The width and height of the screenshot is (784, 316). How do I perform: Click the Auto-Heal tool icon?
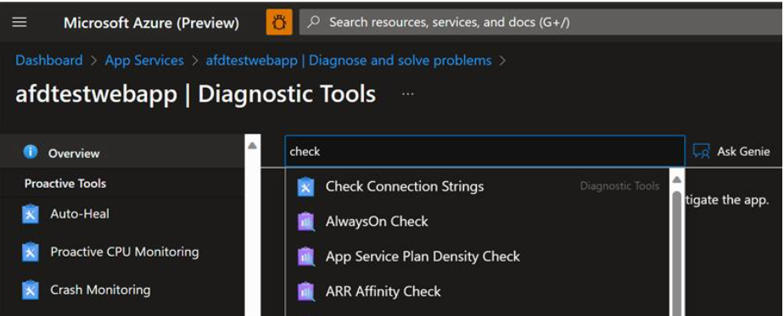pos(31,214)
